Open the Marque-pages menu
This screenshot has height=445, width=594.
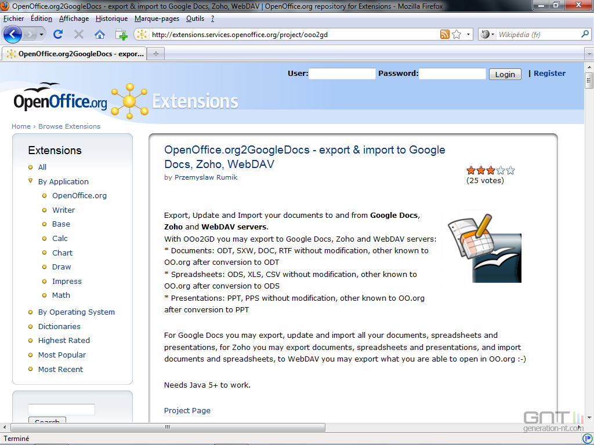pyautogui.click(x=157, y=19)
